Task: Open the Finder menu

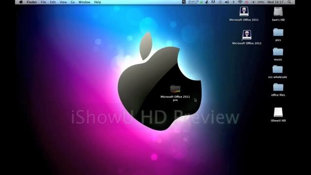Action: tap(32, 2)
